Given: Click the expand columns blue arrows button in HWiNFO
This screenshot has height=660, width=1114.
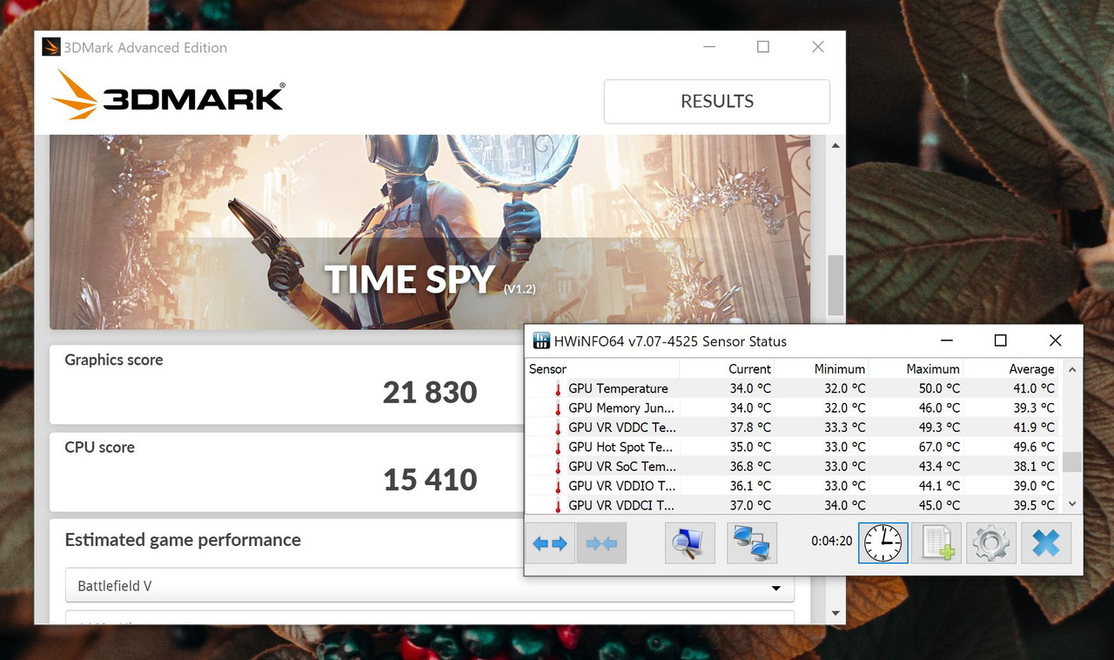Looking at the screenshot, I should (549, 543).
